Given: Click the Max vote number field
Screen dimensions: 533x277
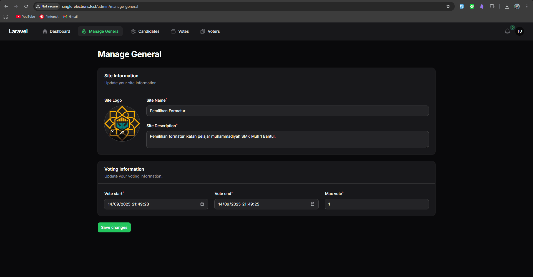Looking at the screenshot, I should 376,204.
